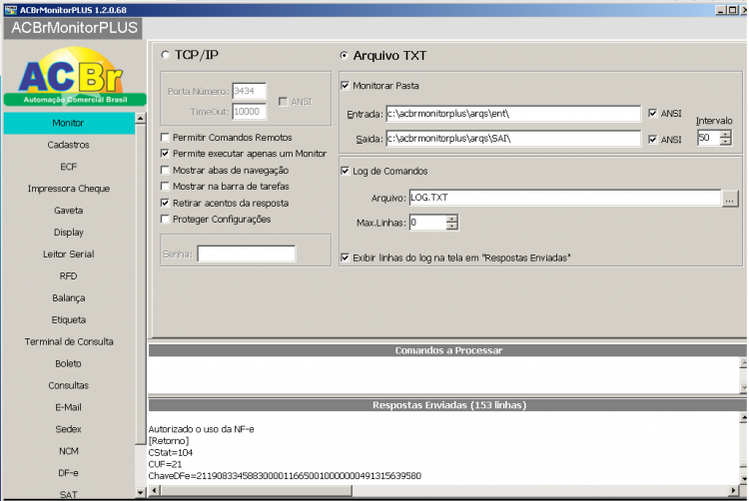Image resolution: width=749 pixels, height=501 pixels.
Task: Toggle Log de Comandos checkbox
Action: click(345, 171)
